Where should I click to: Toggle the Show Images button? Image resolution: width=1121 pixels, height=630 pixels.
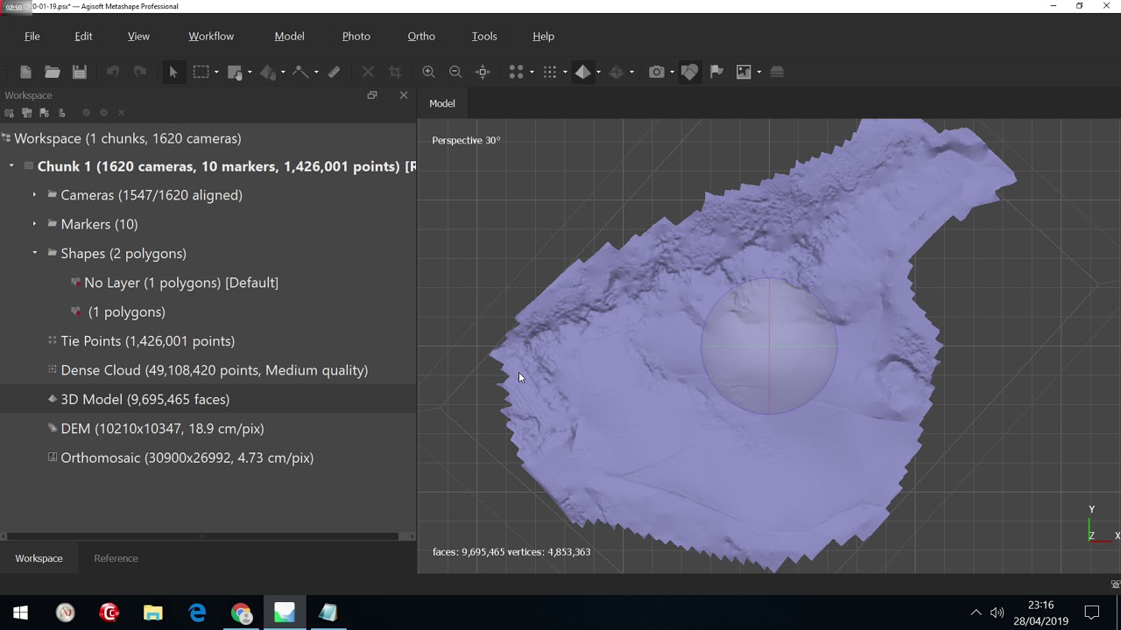pos(744,72)
